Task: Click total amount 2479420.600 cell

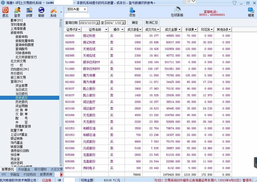Action: click(x=172, y=175)
